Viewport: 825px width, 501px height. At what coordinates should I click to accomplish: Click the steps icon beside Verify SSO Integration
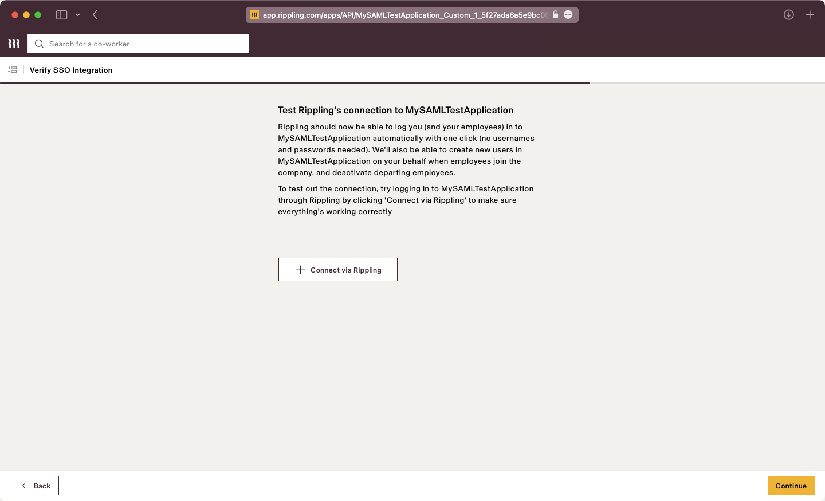(x=12, y=69)
